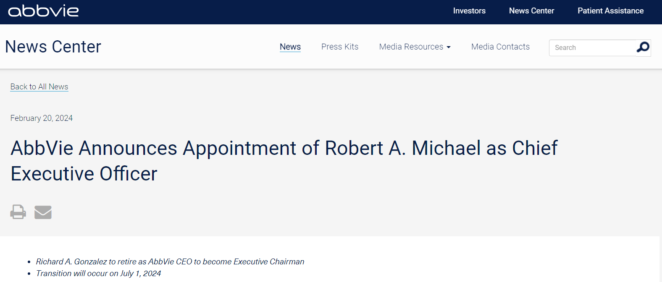Navigate to Media Contacts
Viewport: 662px width, 282px height.
coord(500,47)
